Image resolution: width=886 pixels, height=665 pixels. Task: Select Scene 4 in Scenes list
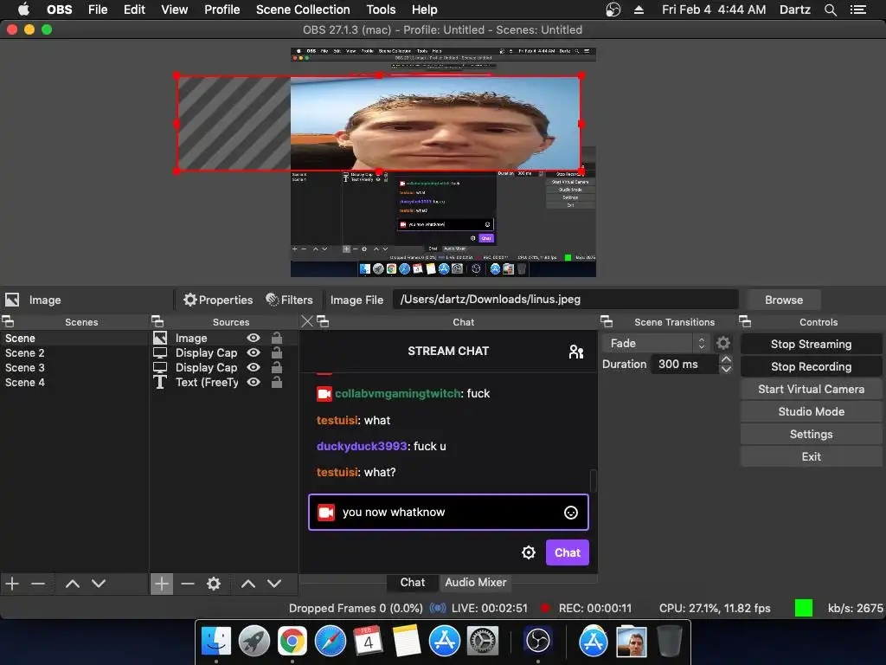(x=74, y=382)
